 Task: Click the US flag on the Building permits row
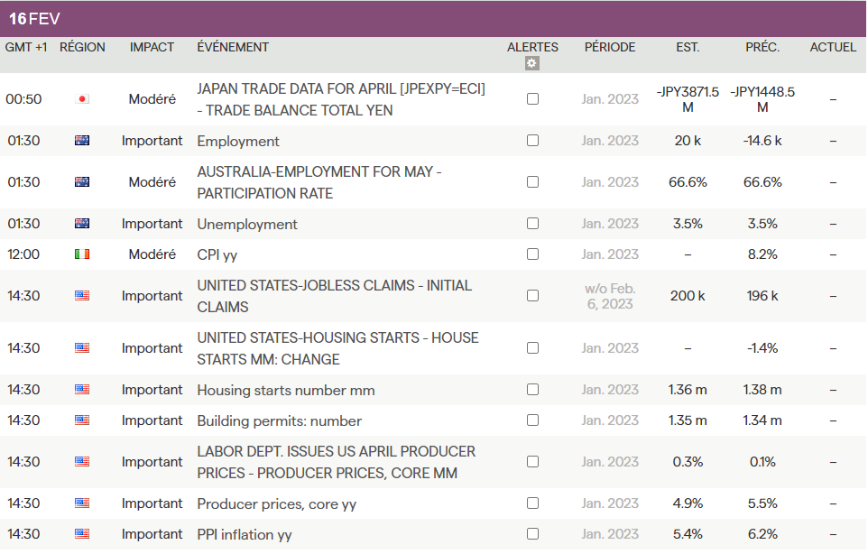(82, 420)
